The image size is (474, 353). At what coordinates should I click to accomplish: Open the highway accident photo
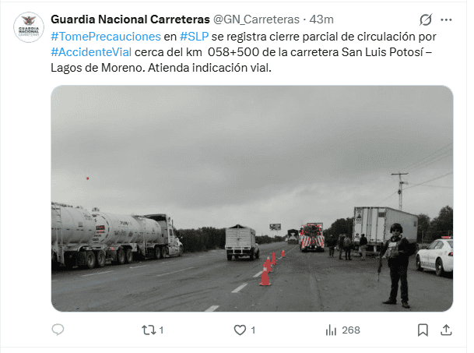pos(252,198)
